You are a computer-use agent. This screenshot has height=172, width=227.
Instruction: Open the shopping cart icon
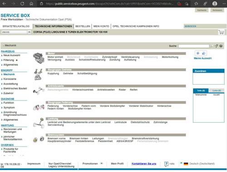(221, 32)
